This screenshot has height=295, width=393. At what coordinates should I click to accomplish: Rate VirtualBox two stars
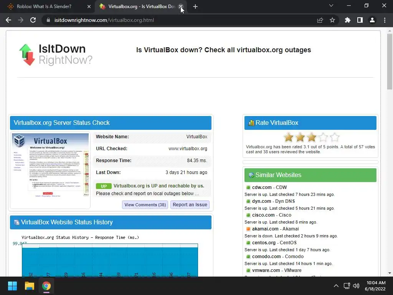[300, 137]
